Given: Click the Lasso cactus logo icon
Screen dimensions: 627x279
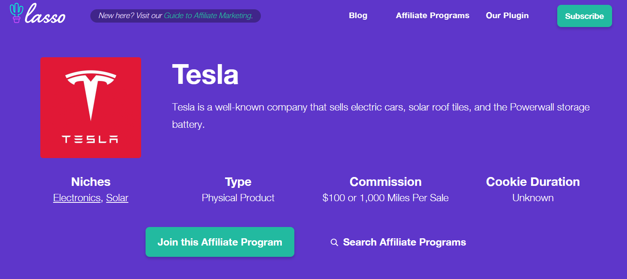Looking at the screenshot, I should click(x=17, y=13).
